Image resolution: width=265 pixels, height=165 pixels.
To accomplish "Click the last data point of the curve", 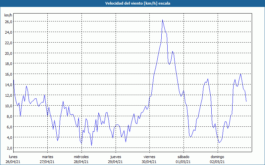I will pos(246,101).
